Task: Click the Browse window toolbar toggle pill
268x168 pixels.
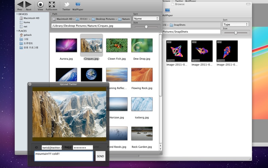Action: [248, 4]
